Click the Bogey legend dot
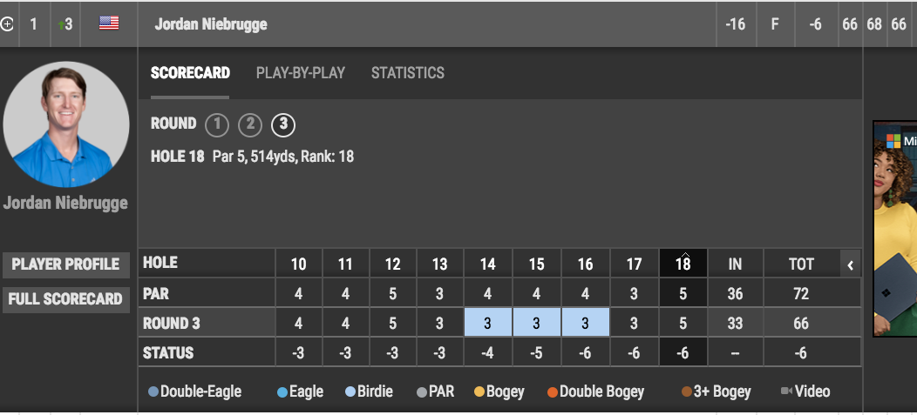 click(x=479, y=392)
